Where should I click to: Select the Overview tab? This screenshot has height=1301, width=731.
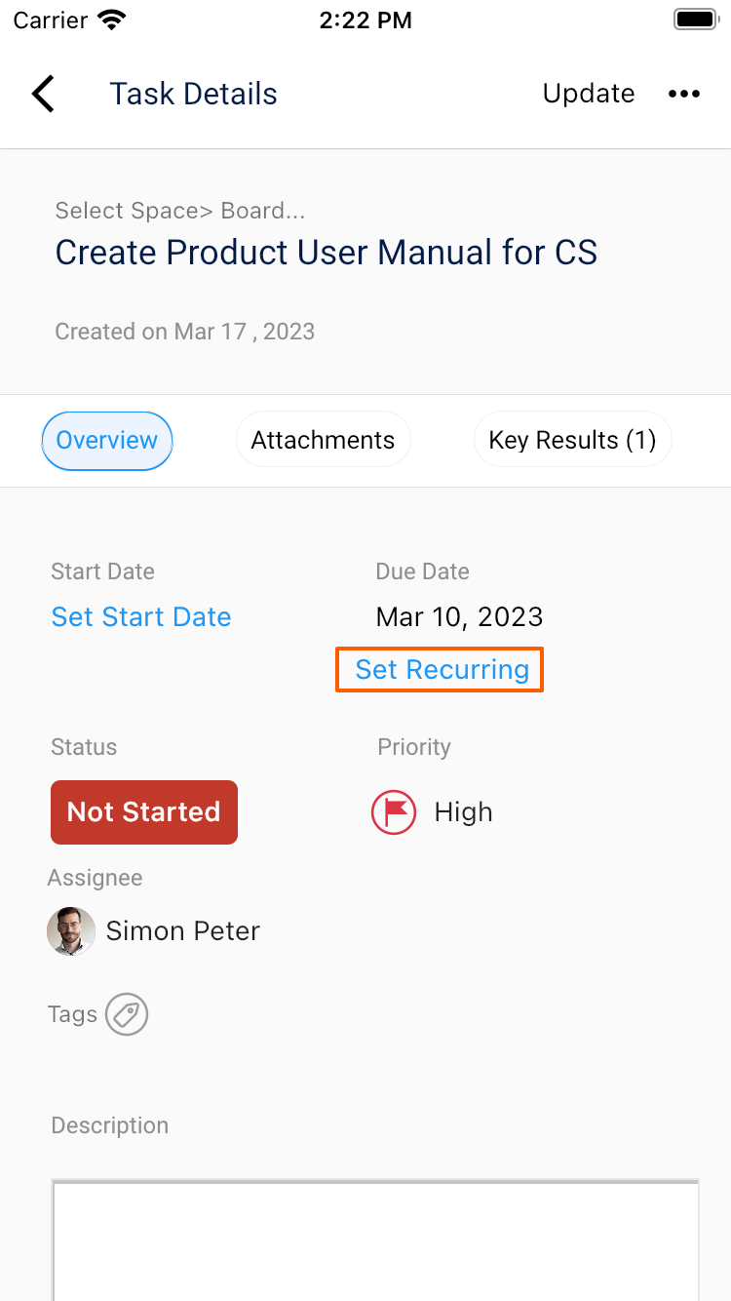click(x=106, y=440)
